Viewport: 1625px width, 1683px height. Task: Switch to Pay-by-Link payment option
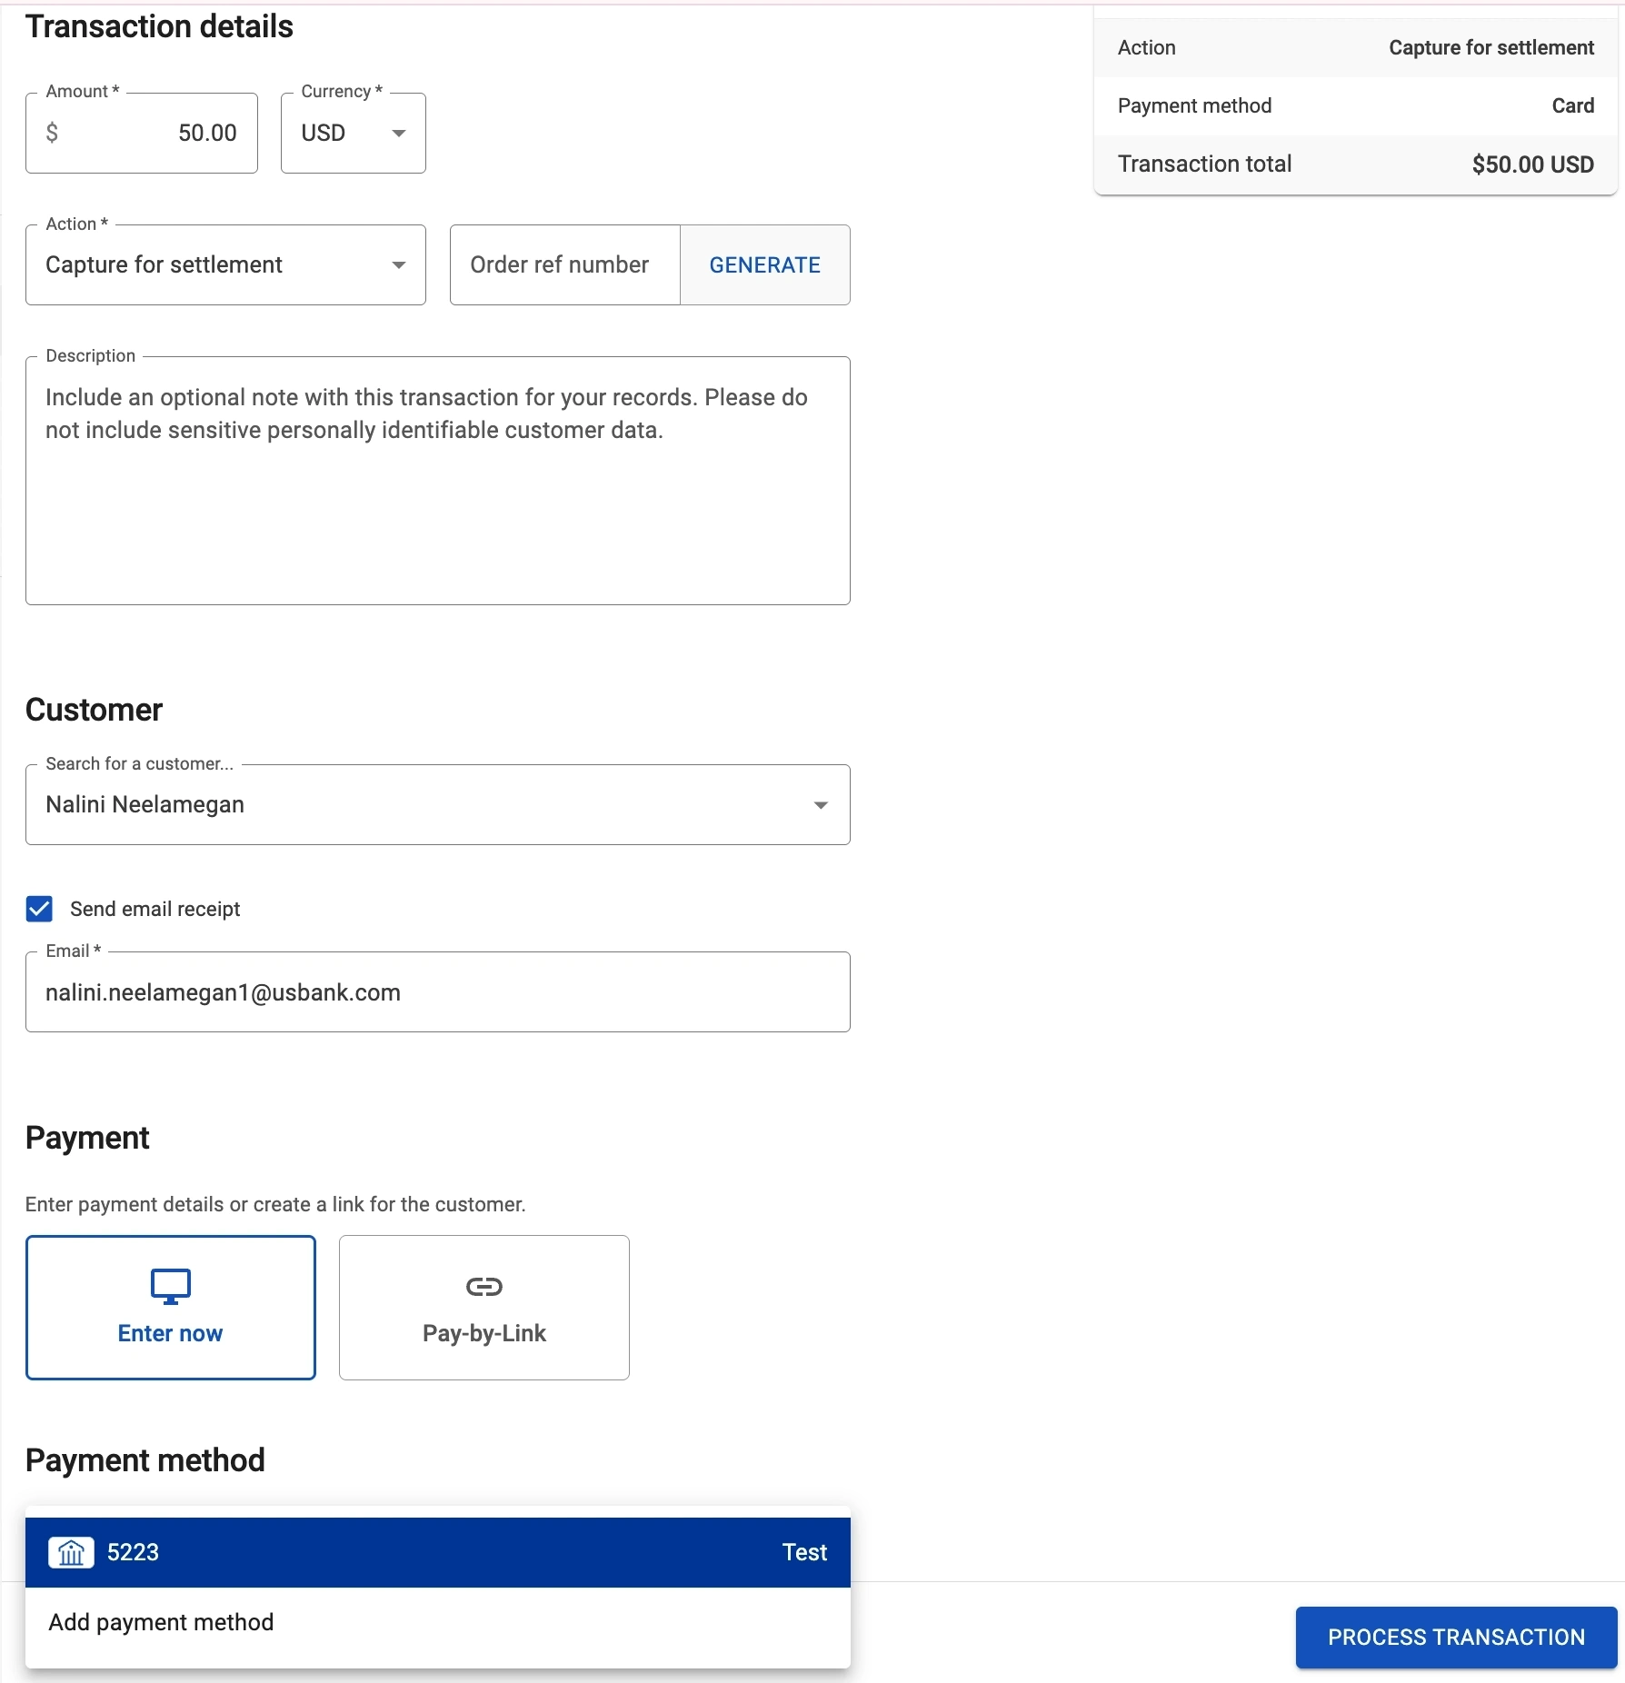(484, 1307)
